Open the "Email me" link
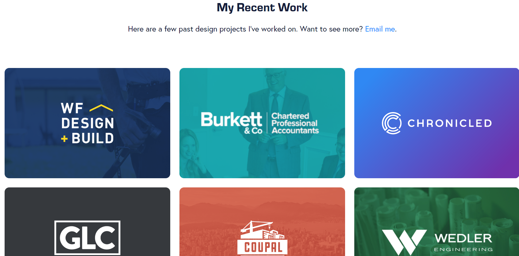This screenshot has height=256, width=519. point(380,29)
